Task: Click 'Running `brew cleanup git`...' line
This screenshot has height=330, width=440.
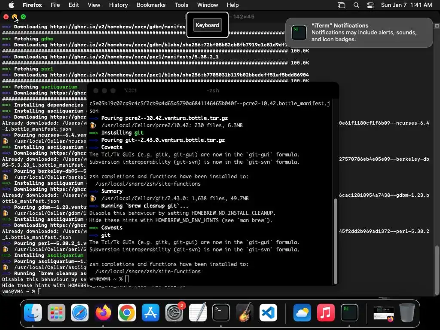Action: (x=145, y=206)
